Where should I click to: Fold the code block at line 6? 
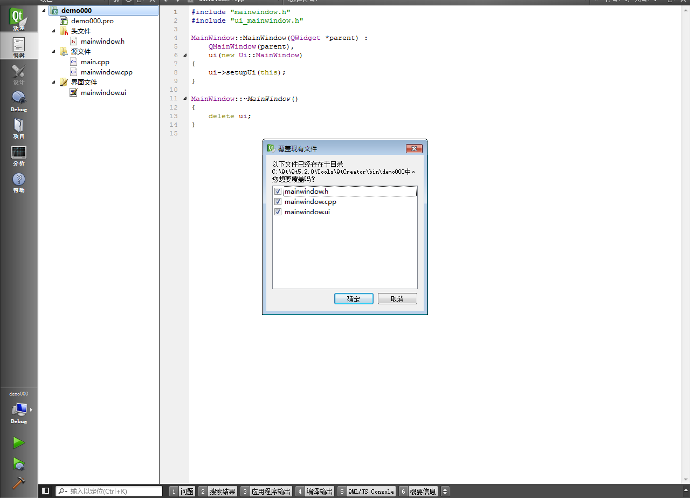coord(185,56)
